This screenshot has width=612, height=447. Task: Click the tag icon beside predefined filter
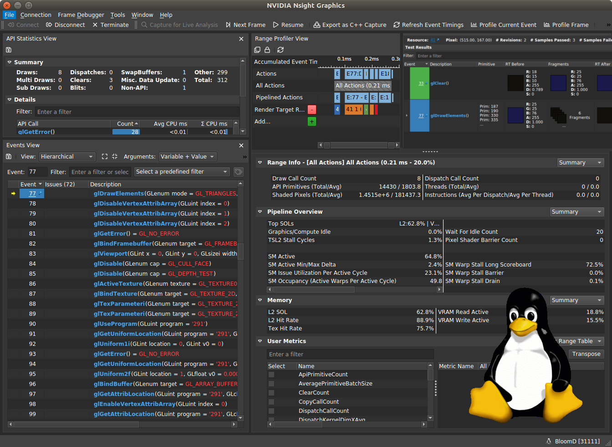(239, 172)
